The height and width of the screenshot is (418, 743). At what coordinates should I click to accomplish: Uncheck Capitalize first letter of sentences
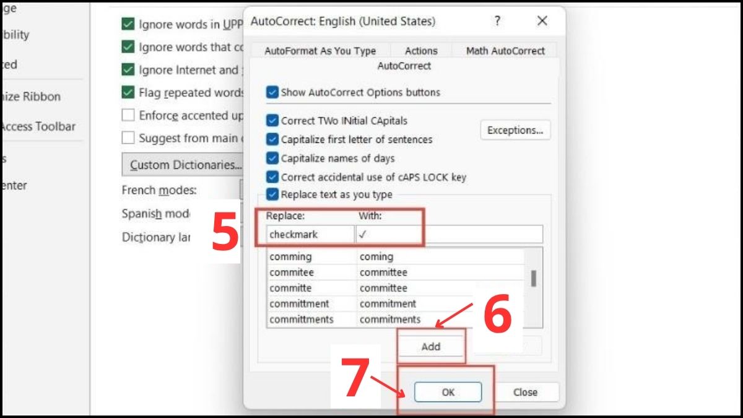point(271,139)
